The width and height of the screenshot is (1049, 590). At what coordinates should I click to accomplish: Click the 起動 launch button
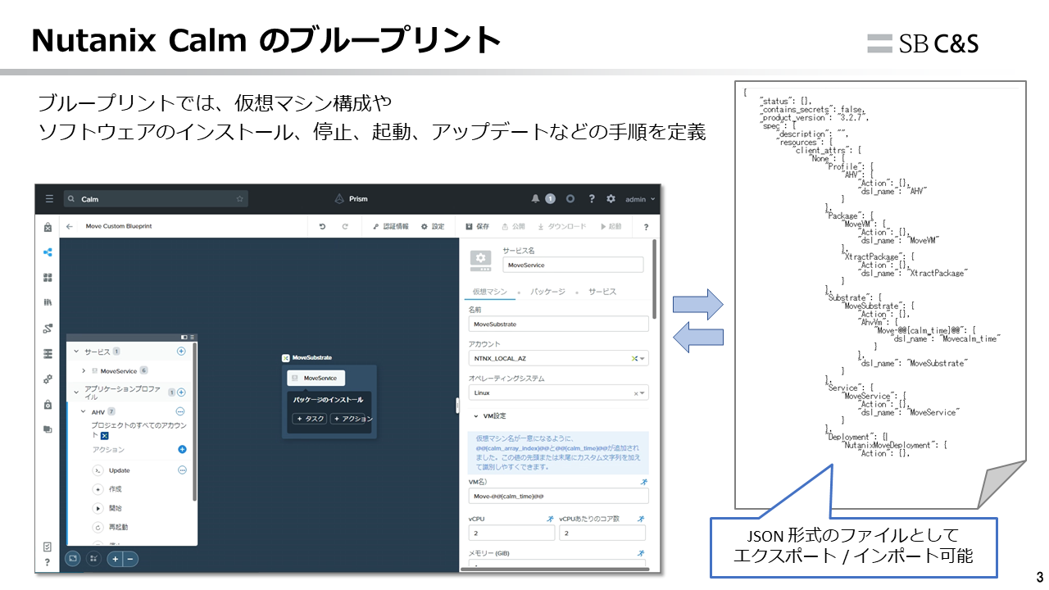611,226
